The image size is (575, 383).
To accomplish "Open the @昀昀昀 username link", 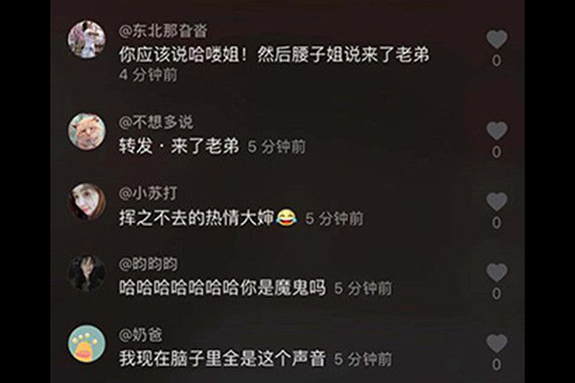I will coord(149,264).
